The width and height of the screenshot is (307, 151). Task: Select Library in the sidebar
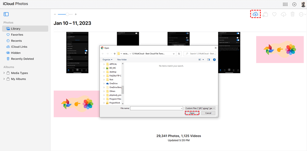[25, 29]
